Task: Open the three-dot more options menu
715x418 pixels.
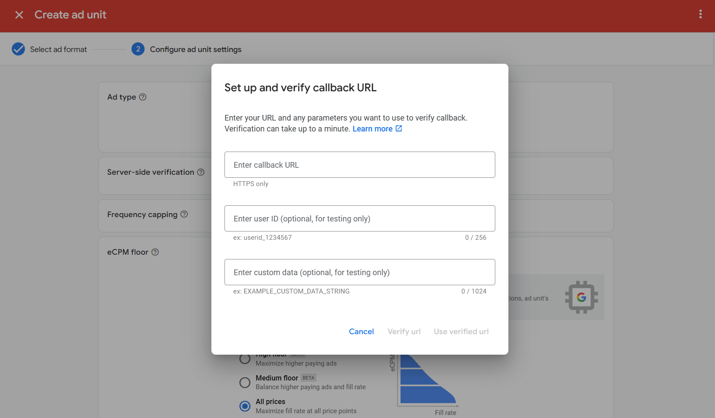Action: pyautogui.click(x=700, y=14)
